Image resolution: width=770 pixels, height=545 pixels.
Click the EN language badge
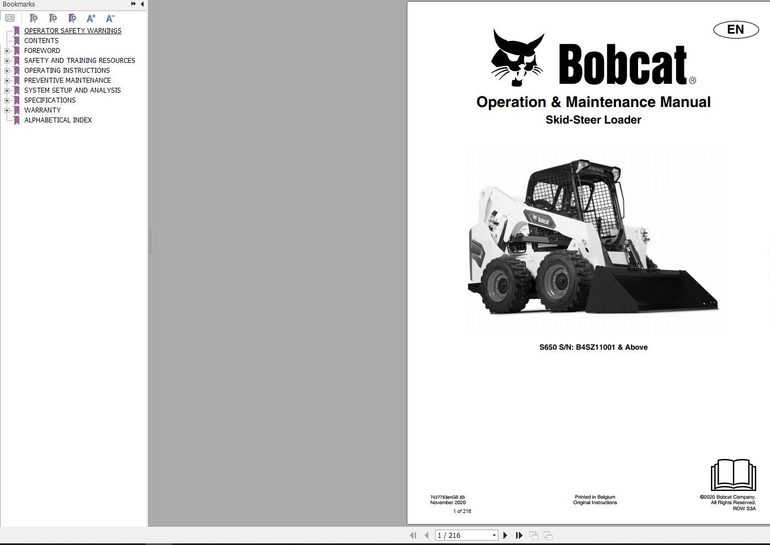tap(736, 29)
